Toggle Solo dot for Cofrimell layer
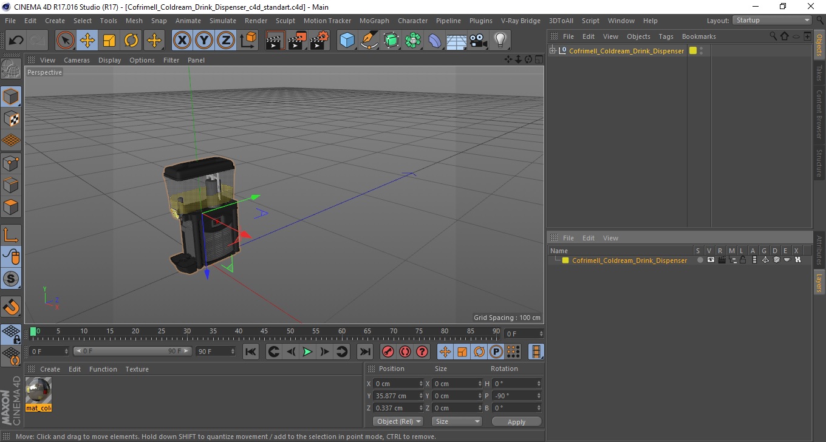The width and height of the screenshot is (826, 442). coord(700,260)
